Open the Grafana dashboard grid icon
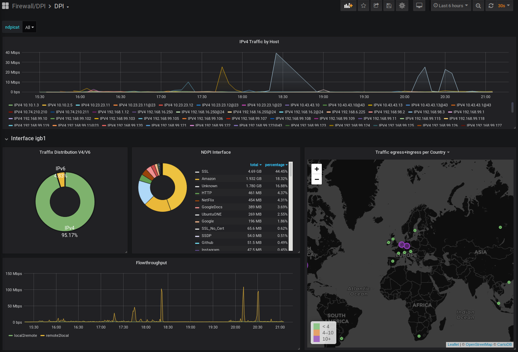This screenshot has height=352, width=518. click(x=6, y=6)
